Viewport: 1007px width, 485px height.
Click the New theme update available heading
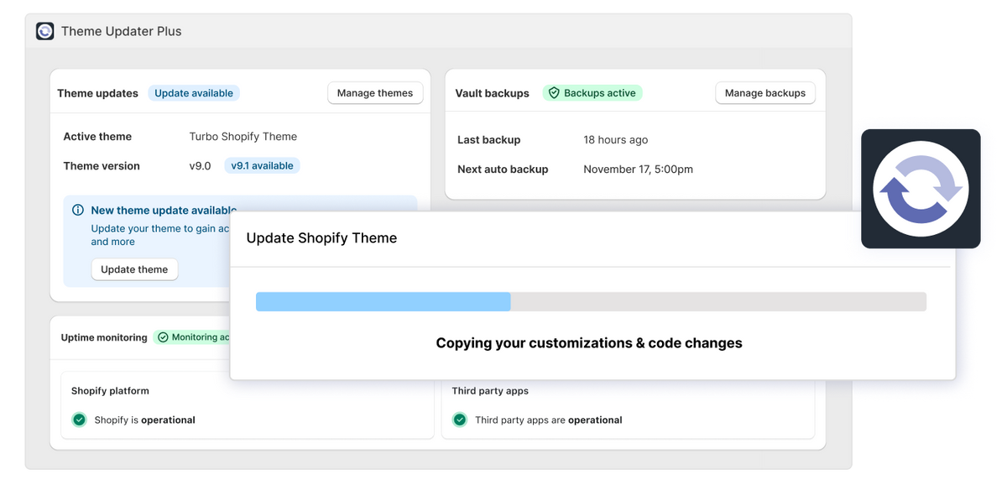click(x=164, y=211)
